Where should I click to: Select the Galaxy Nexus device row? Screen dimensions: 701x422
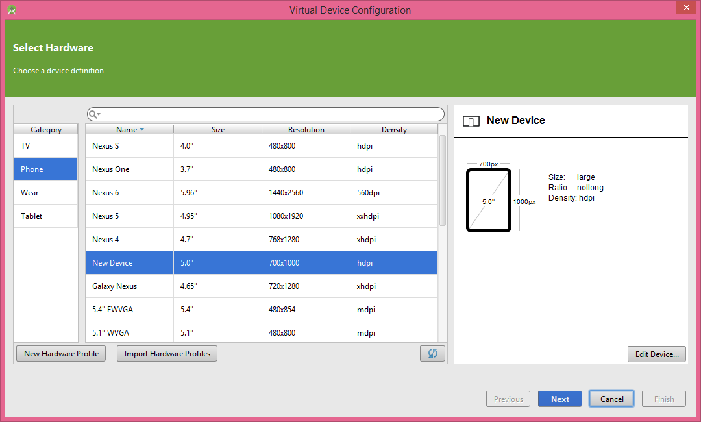point(262,286)
